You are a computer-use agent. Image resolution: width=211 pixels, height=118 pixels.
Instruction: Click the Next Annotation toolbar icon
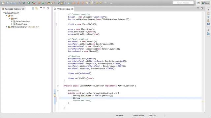coord(86,3)
